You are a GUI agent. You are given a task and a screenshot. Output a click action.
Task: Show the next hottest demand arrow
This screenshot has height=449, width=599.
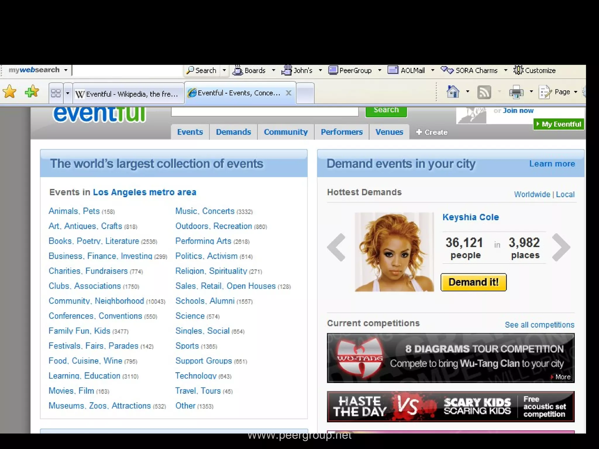coord(561,247)
